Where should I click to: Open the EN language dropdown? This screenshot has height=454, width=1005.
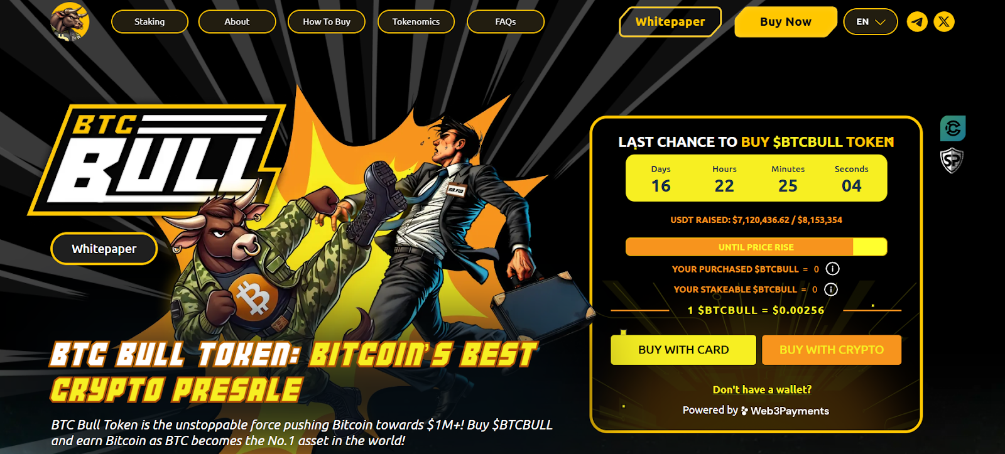pyautogui.click(x=871, y=22)
